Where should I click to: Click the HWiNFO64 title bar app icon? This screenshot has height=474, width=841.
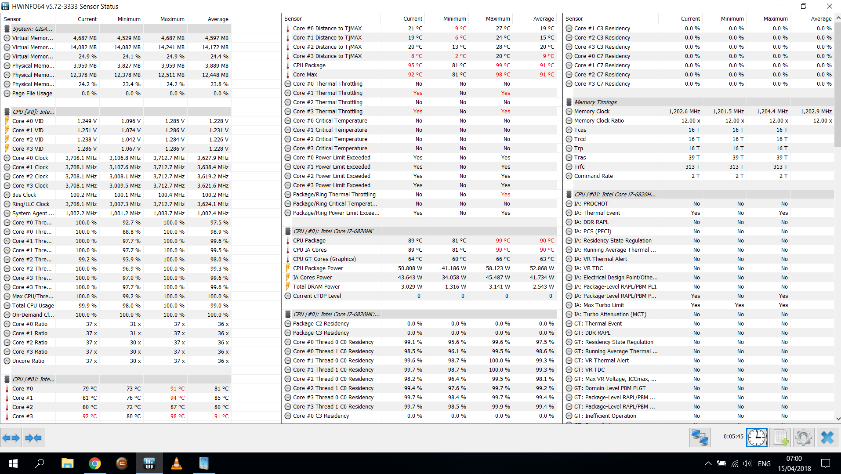[x=5, y=6]
